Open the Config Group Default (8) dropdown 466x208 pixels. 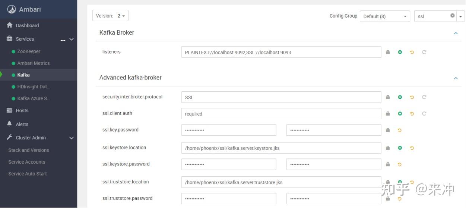point(385,16)
